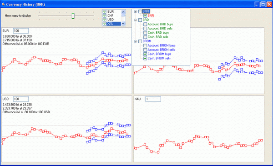Uncheck the red BNR child checkbox
273x166 pixels.
click(x=145, y=15)
